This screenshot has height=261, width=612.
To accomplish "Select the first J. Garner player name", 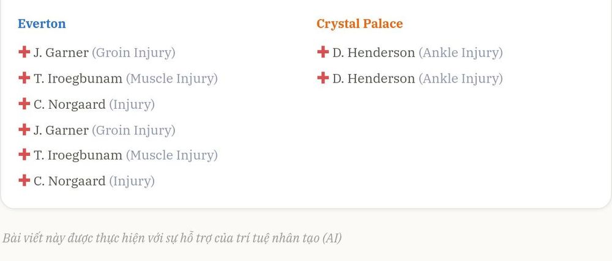I will point(61,53).
